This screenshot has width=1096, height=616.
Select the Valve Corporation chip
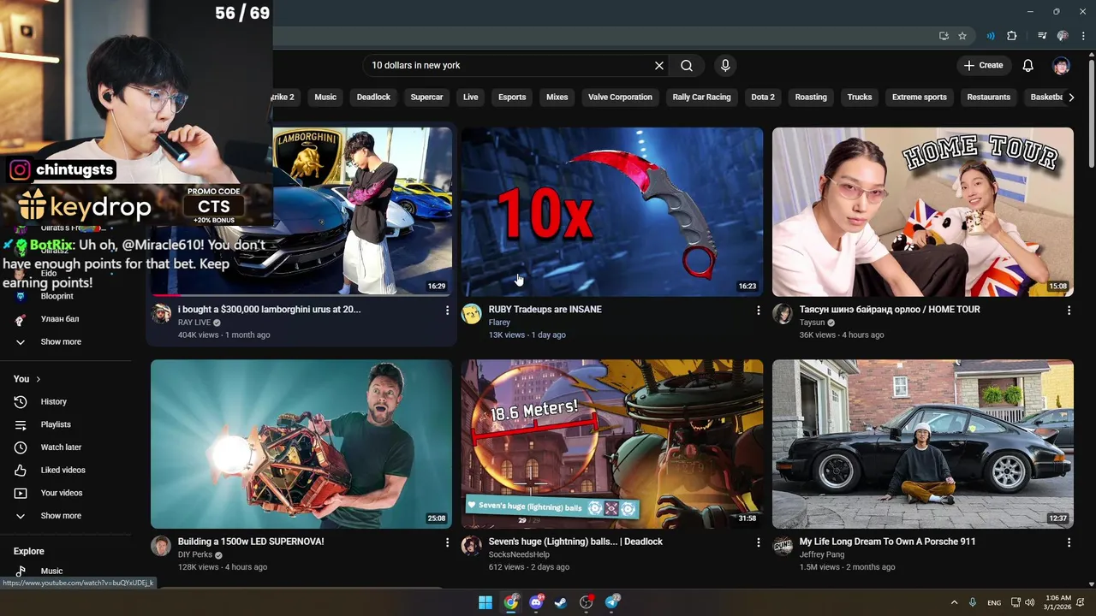click(x=620, y=98)
